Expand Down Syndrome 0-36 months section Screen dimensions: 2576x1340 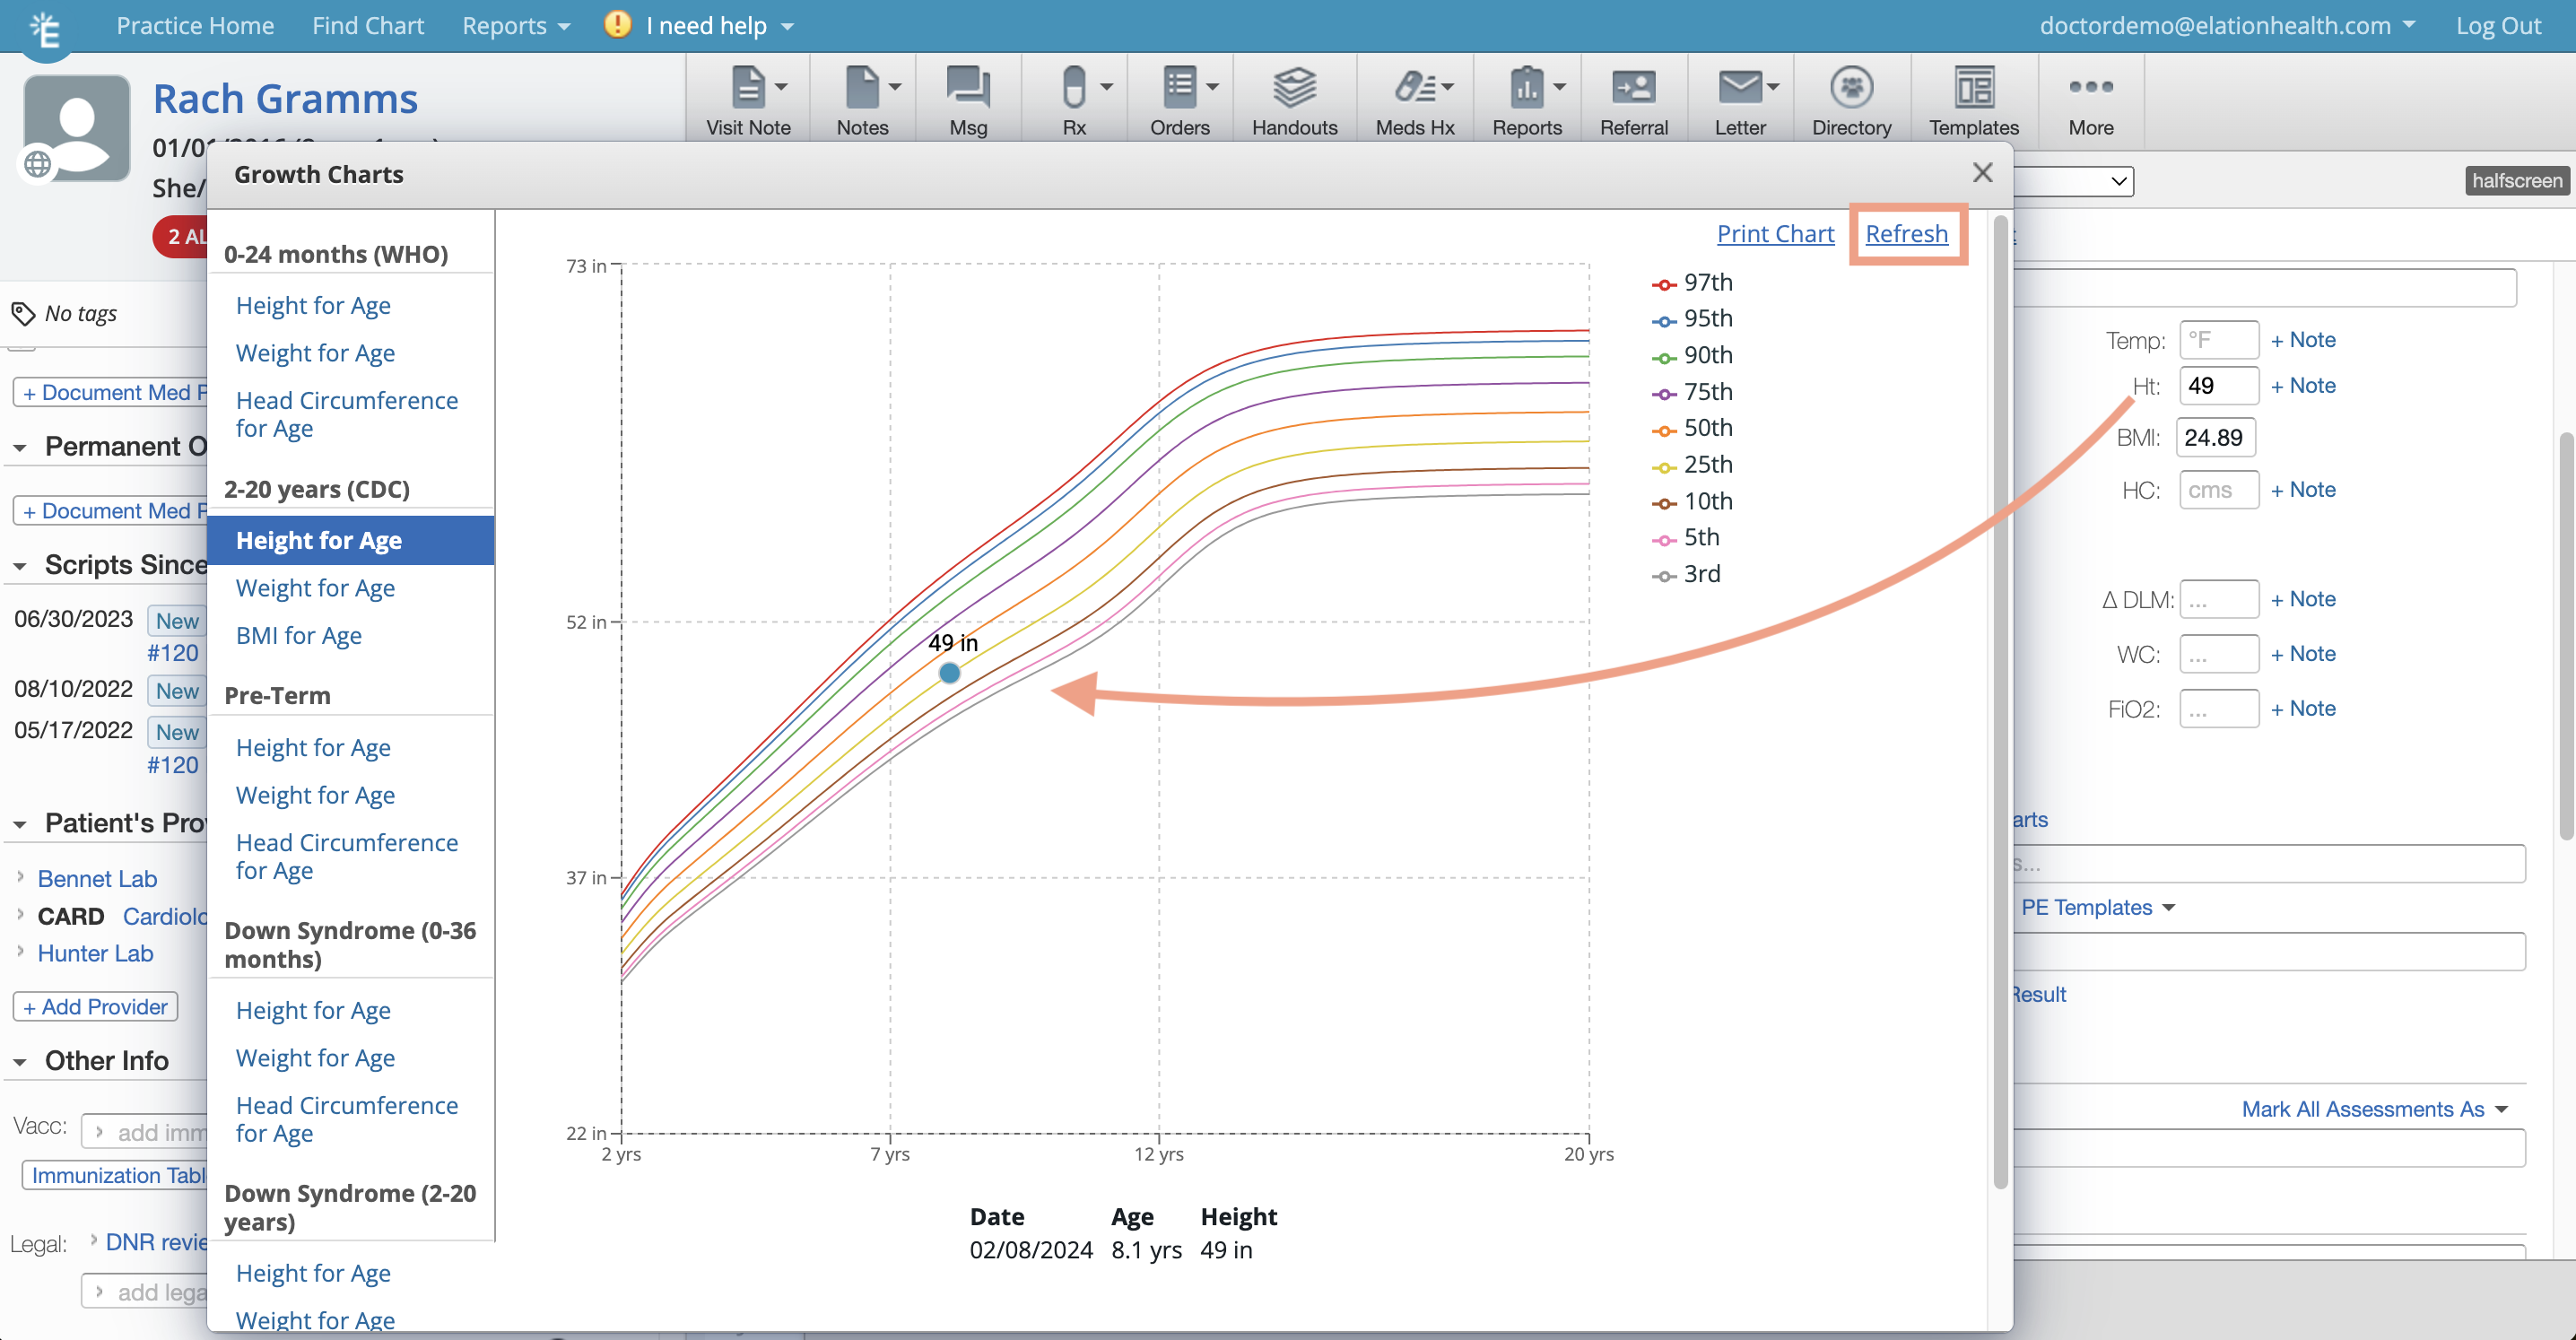[x=349, y=944]
